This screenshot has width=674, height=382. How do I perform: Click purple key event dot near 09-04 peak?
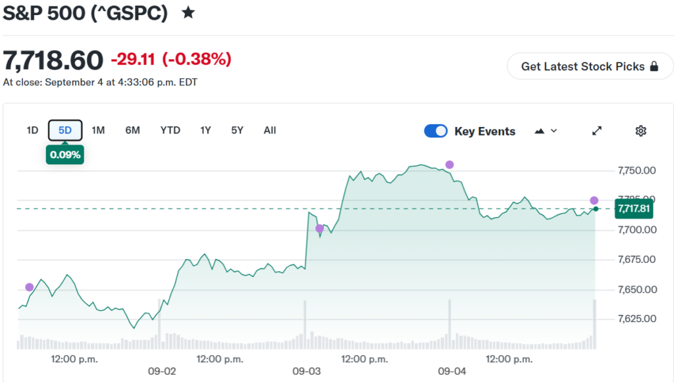pyautogui.click(x=450, y=165)
